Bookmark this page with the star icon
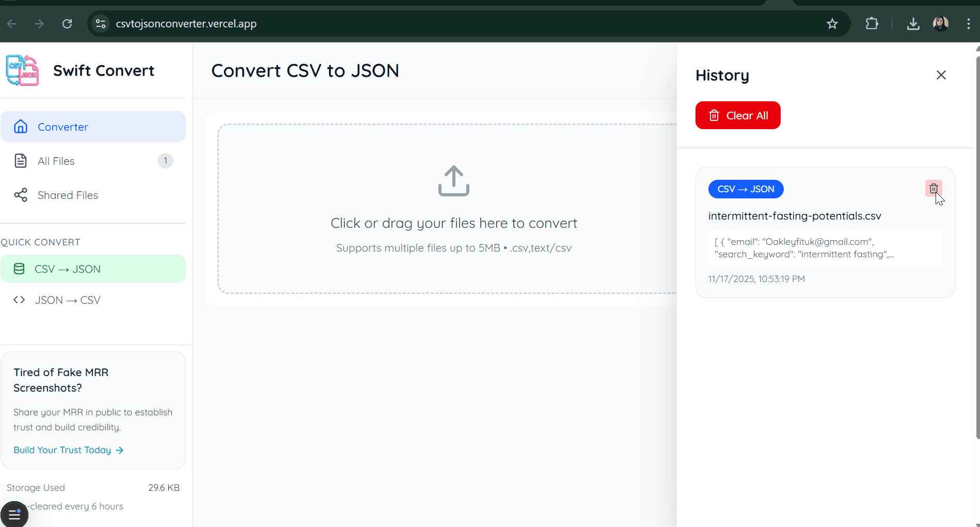This screenshot has height=527, width=980. pos(832,24)
